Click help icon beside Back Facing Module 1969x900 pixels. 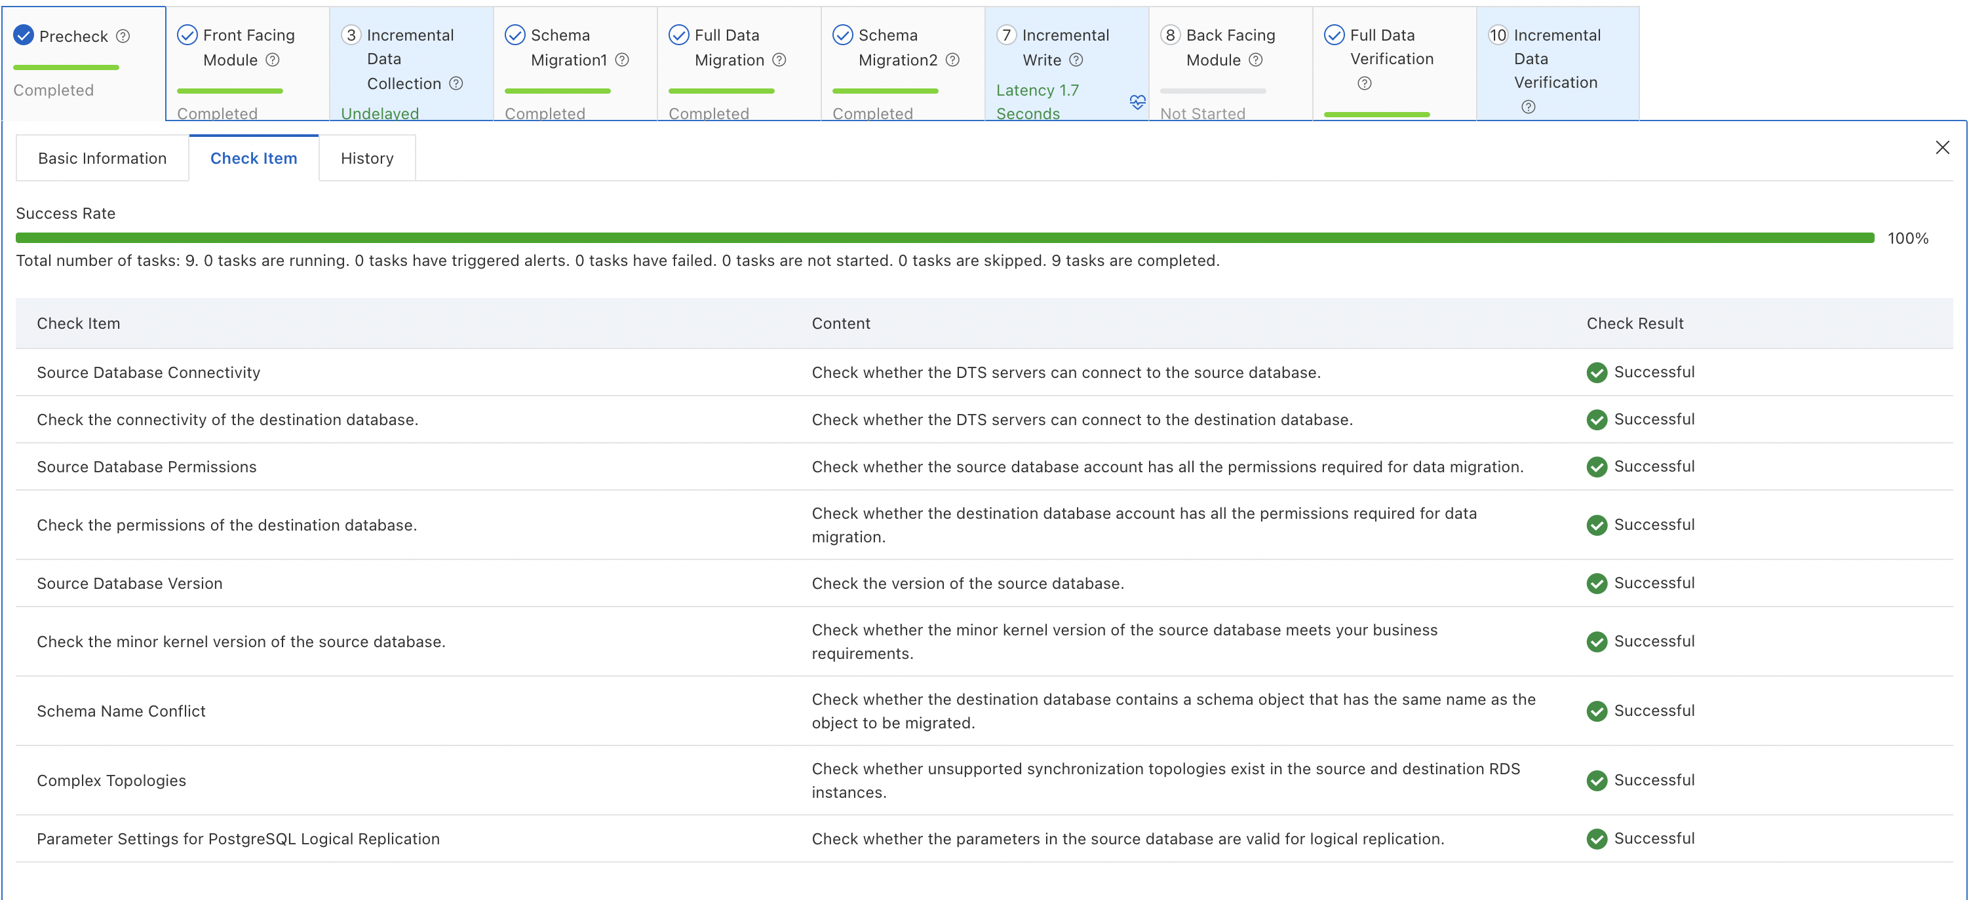click(x=1256, y=60)
